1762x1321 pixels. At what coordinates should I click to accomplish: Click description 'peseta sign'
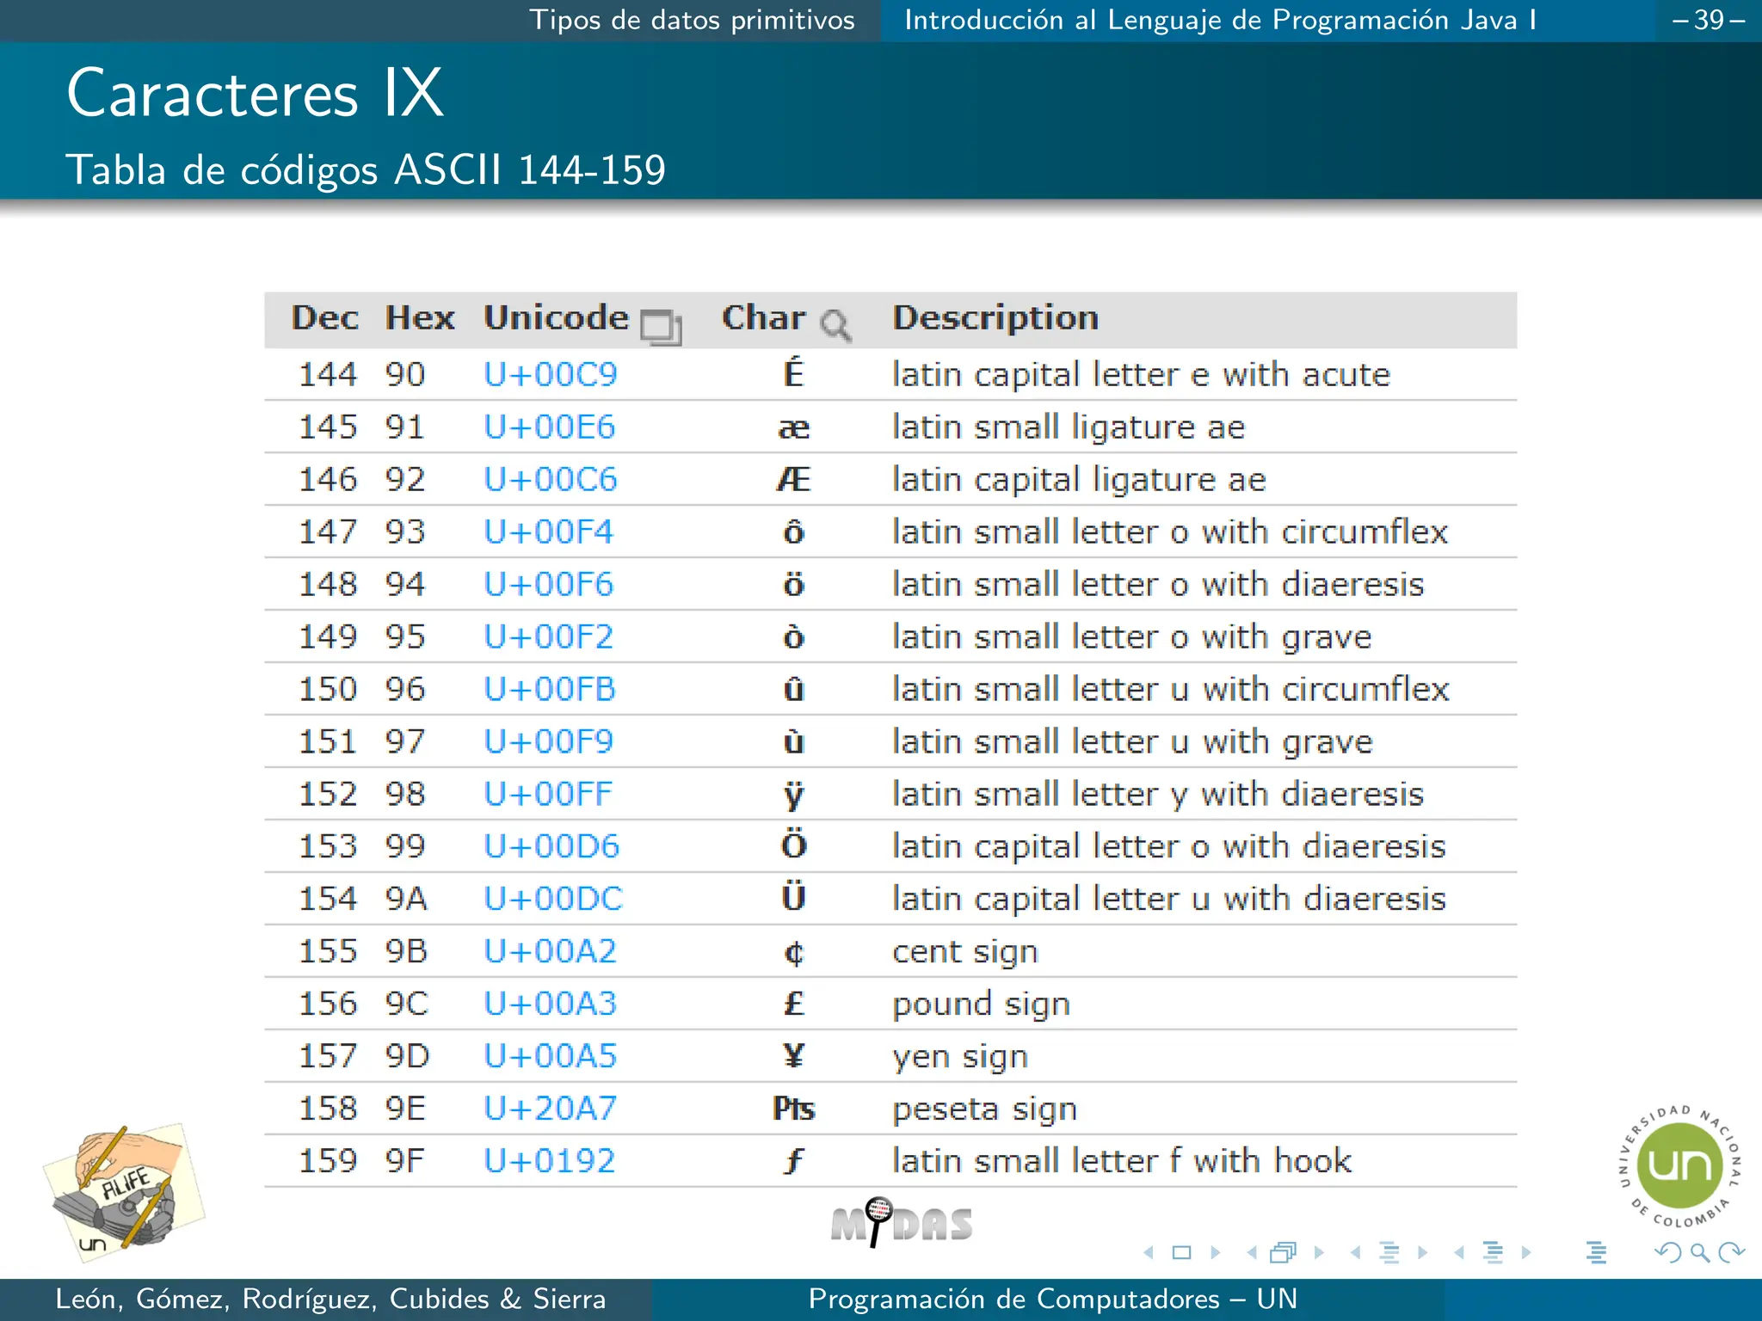[x=984, y=1109]
